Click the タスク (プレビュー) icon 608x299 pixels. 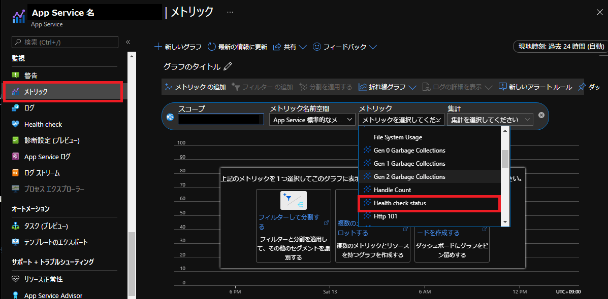16,226
